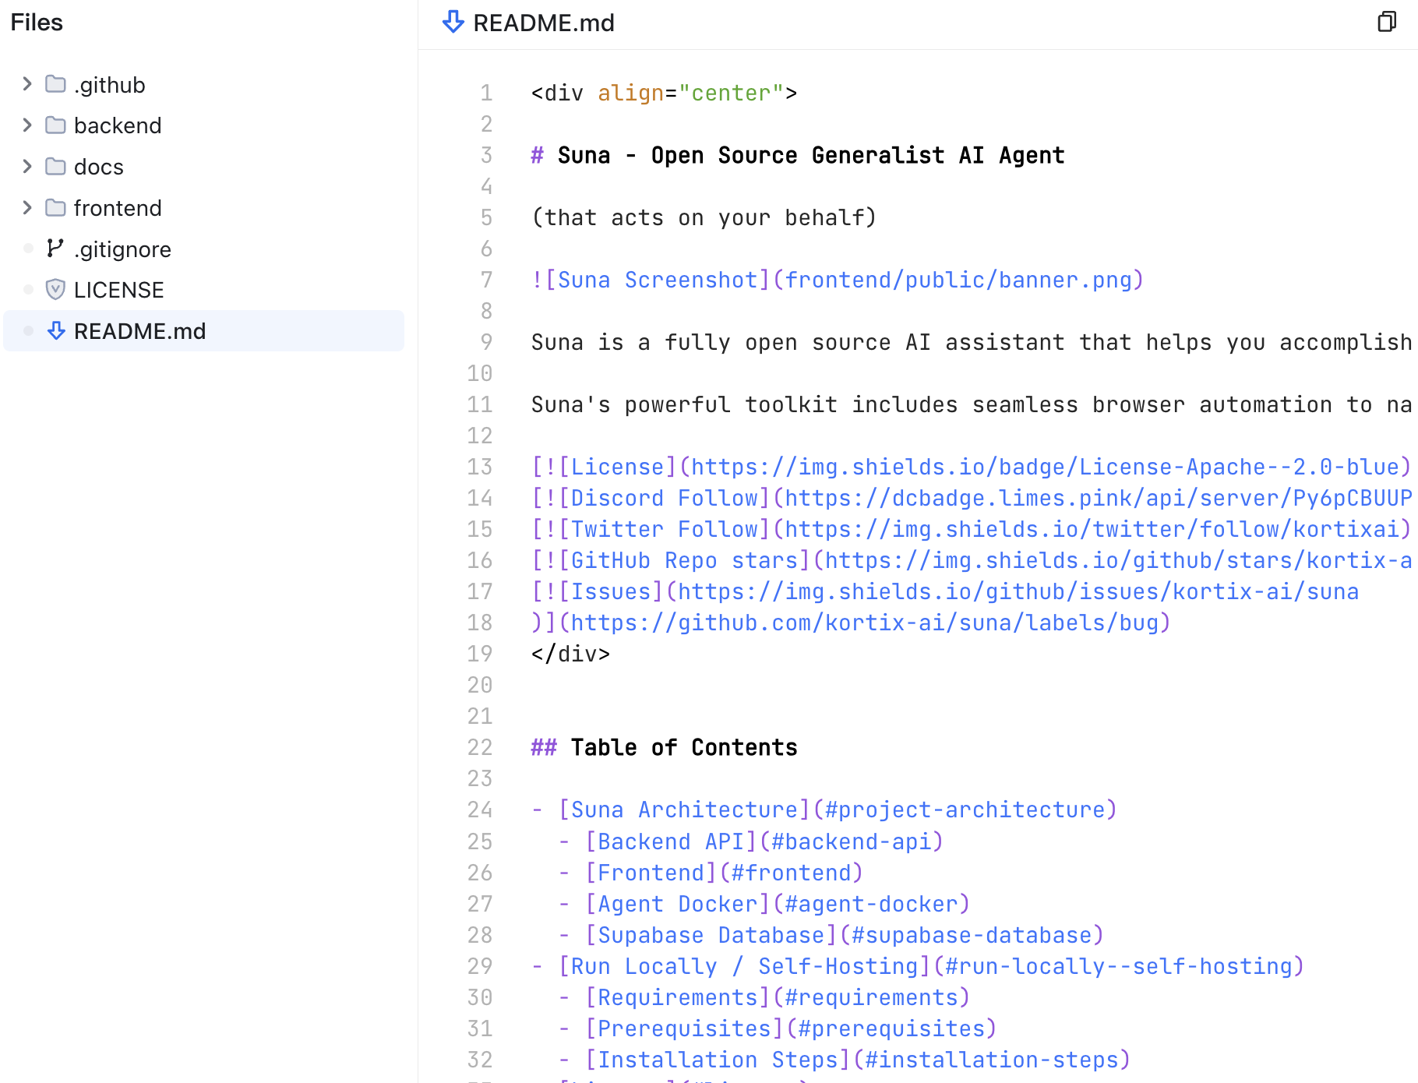Click the Requirements contents link

coord(778,997)
